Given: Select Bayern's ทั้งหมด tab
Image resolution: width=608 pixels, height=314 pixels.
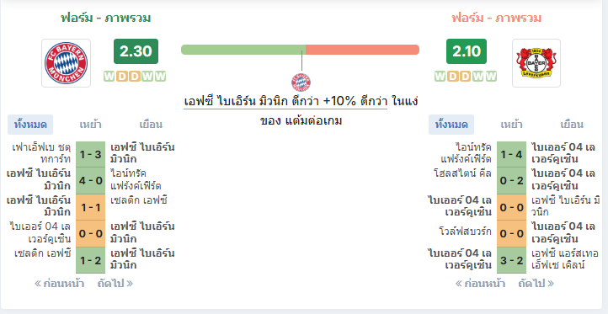Looking at the screenshot, I should click(x=30, y=125).
